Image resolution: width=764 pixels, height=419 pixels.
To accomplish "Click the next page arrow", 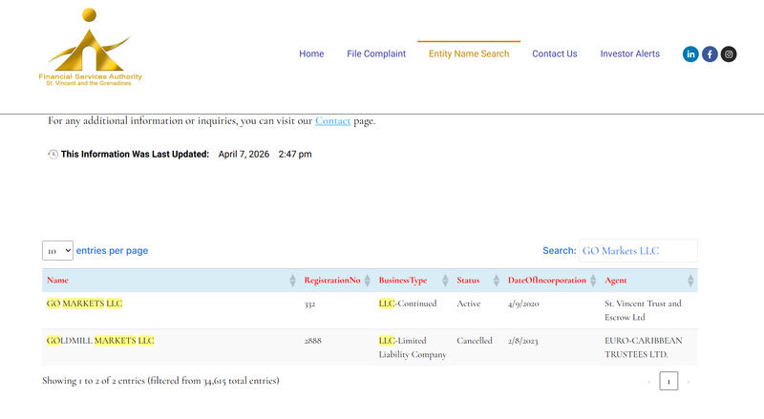I will click(689, 382).
